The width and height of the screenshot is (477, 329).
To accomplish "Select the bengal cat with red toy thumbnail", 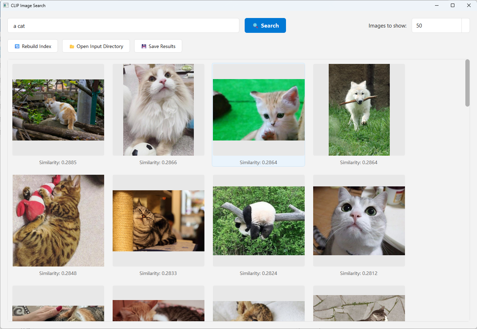I will [x=58, y=221].
